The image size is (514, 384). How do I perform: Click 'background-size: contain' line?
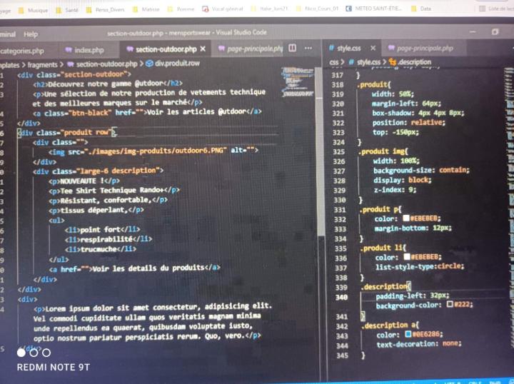click(421, 171)
